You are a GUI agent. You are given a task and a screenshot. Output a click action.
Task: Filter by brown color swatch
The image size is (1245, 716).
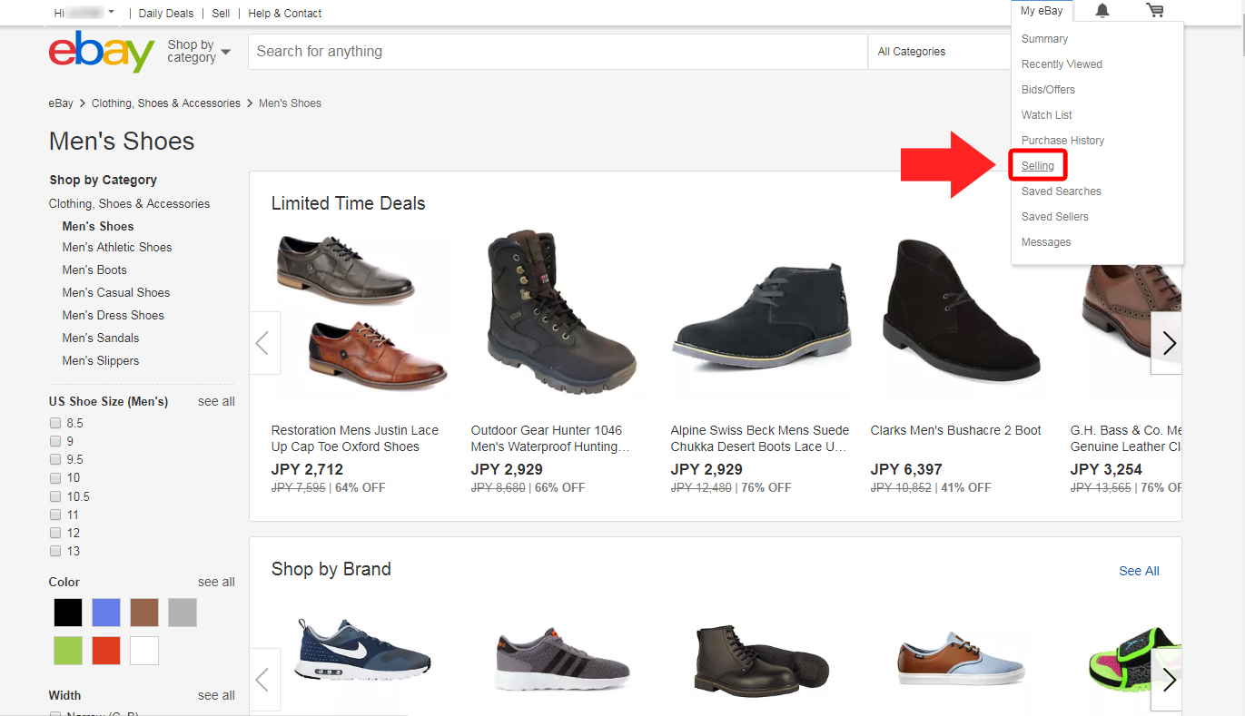144,613
